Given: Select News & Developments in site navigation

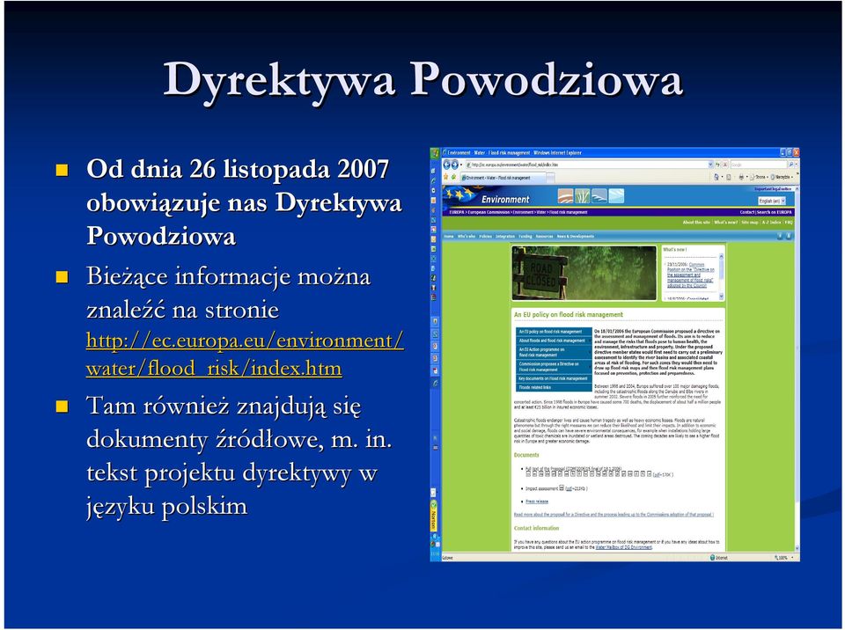Looking at the screenshot, I should pos(575,236).
